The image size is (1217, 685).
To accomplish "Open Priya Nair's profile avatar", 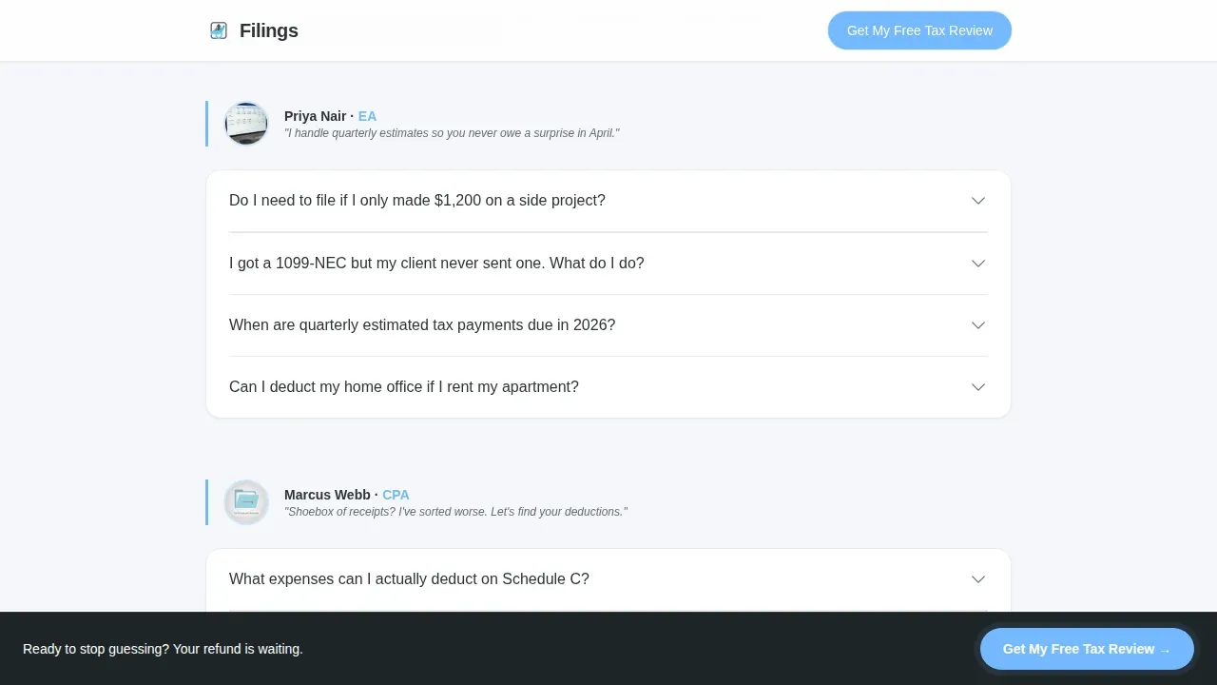I will (246, 124).
